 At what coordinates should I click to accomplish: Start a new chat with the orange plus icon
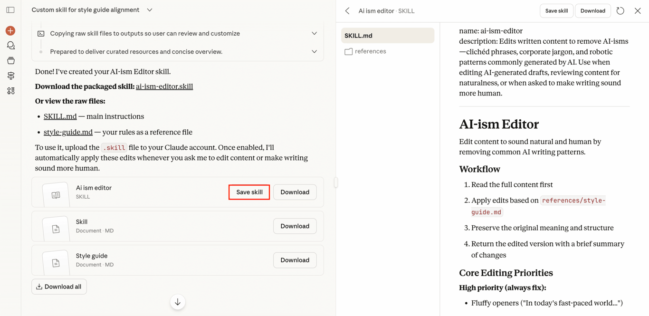10,30
